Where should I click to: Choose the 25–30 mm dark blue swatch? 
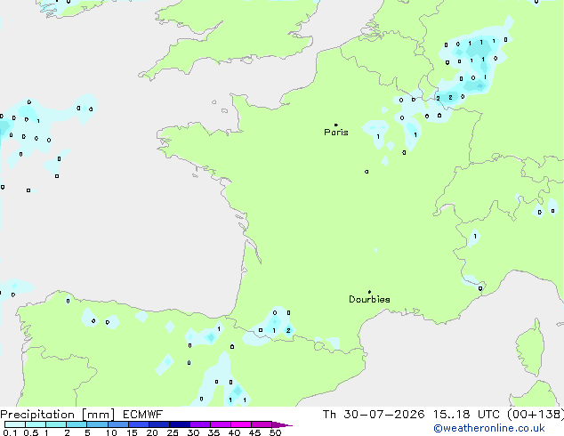click(x=180, y=424)
